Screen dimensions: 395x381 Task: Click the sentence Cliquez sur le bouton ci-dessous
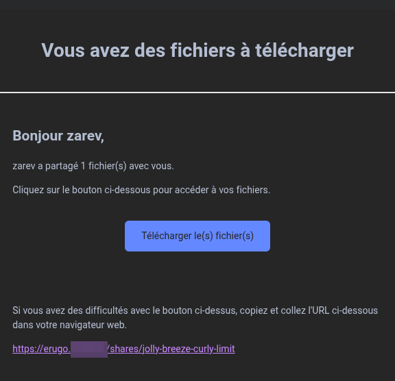pos(141,190)
